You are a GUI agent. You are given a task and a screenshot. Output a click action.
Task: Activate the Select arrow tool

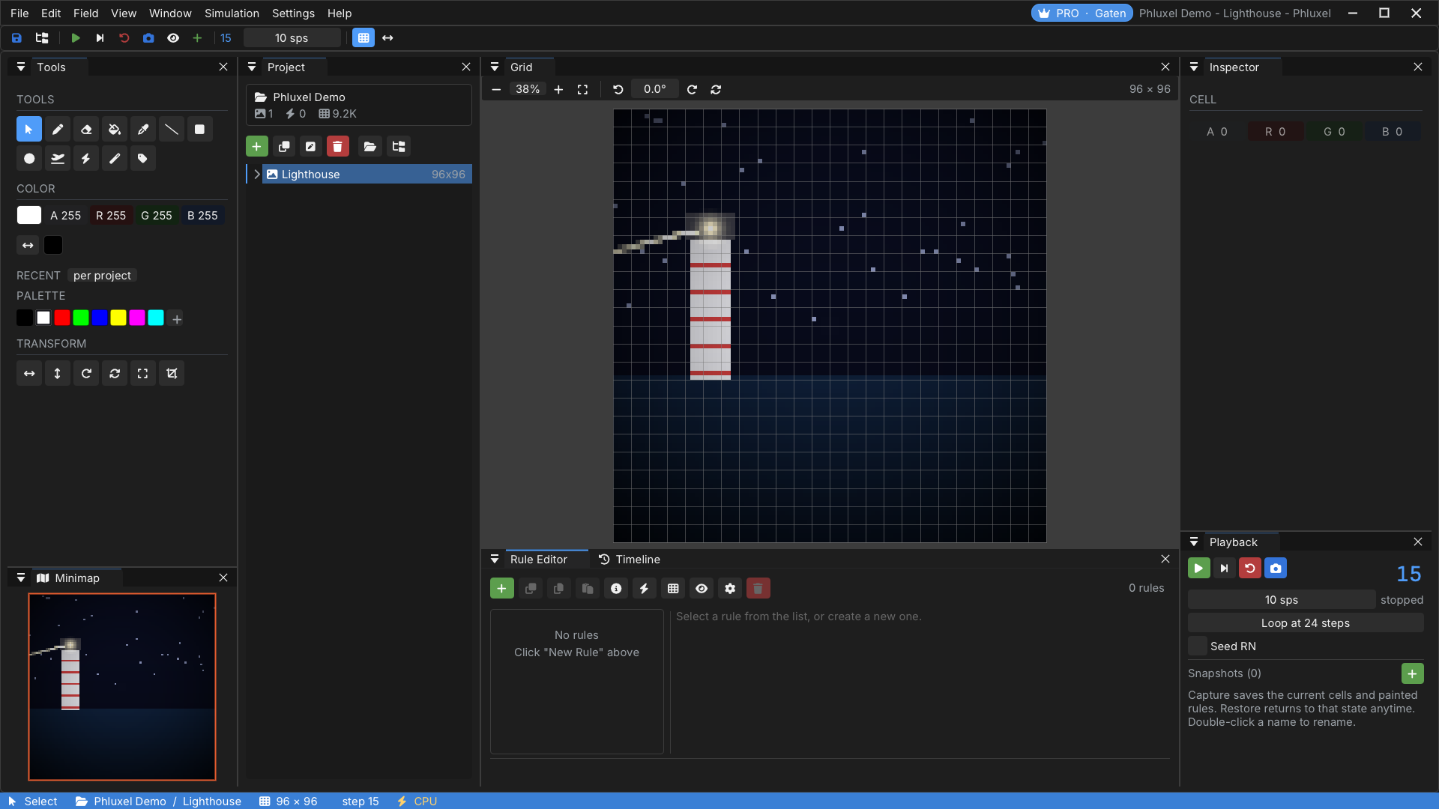point(29,130)
